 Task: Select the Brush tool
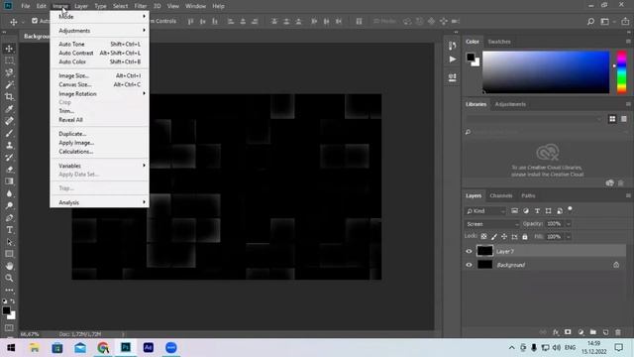(x=9, y=133)
